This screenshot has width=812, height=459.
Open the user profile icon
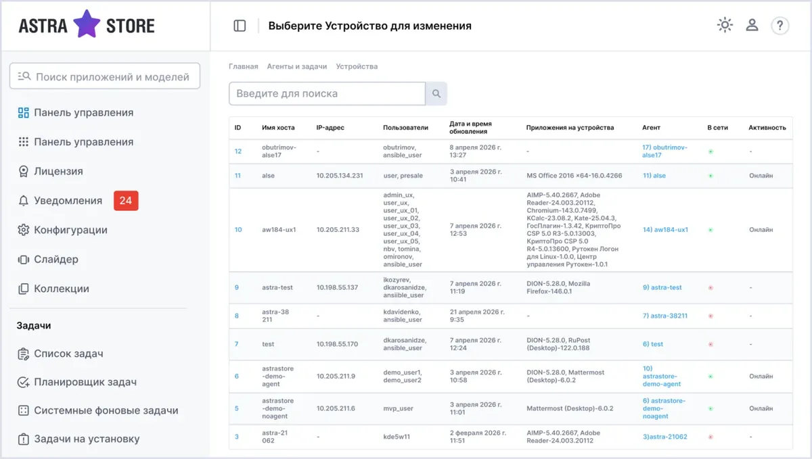pyautogui.click(x=752, y=25)
